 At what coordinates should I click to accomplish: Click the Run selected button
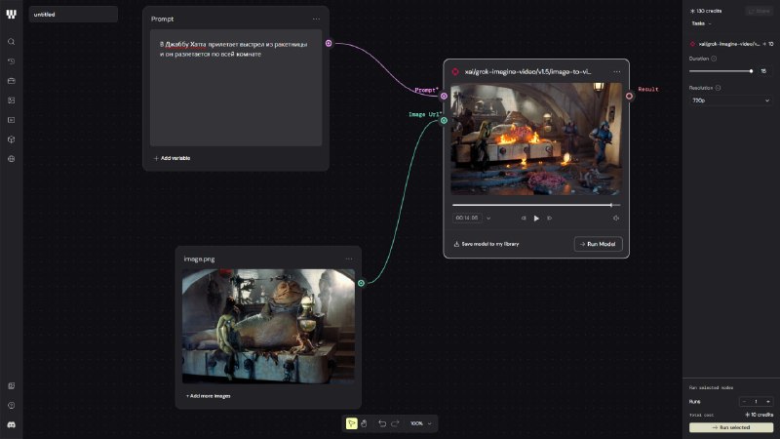click(730, 427)
